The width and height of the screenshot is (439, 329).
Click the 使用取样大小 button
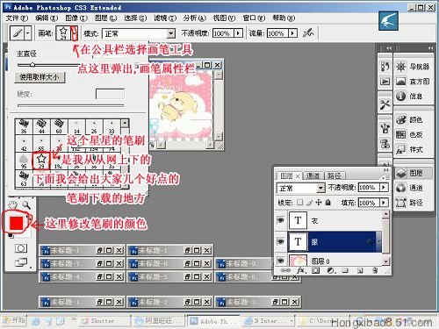coord(40,77)
